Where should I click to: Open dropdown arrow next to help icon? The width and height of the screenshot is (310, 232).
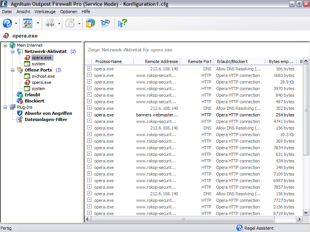pyautogui.click(x=16, y=23)
